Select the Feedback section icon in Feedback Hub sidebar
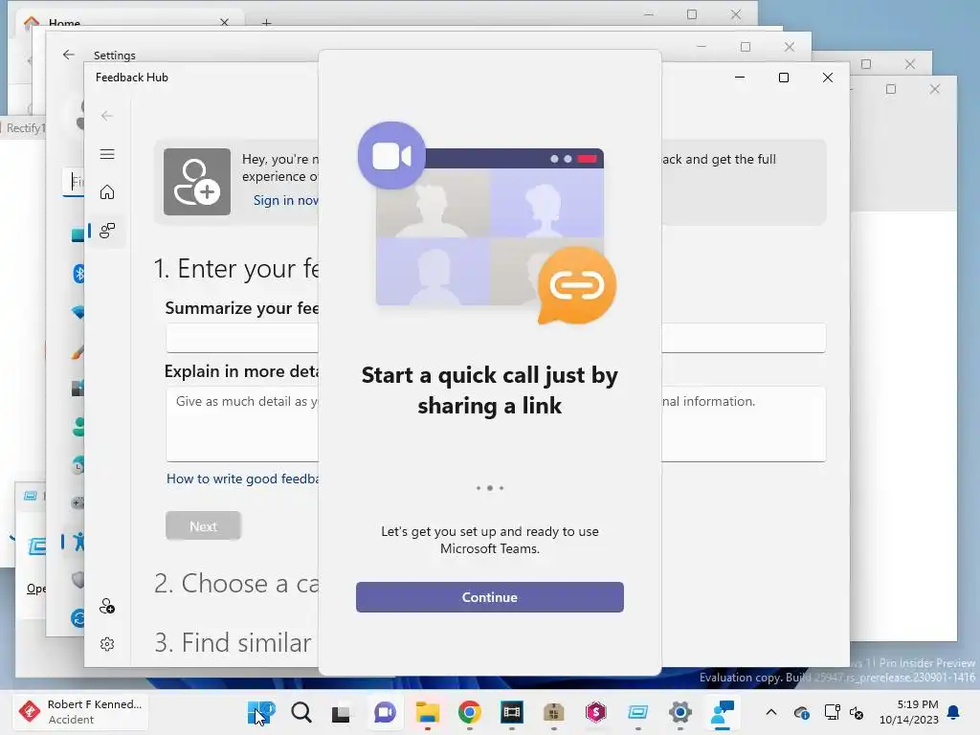Image resolution: width=980 pixels, height=735 pixels. (107, 231)
